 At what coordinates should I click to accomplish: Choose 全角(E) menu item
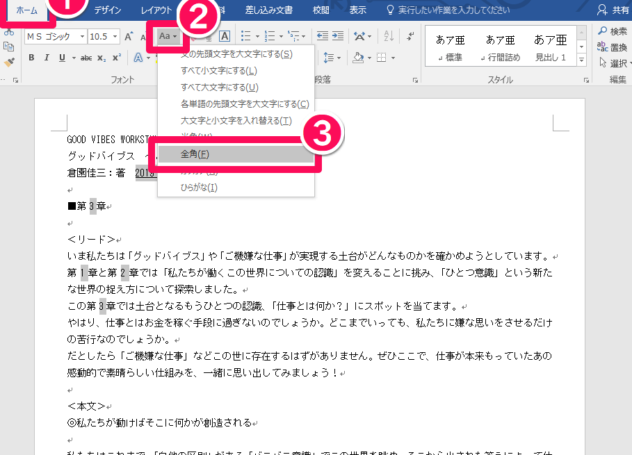pyautogui.click(x=236, y=154)
